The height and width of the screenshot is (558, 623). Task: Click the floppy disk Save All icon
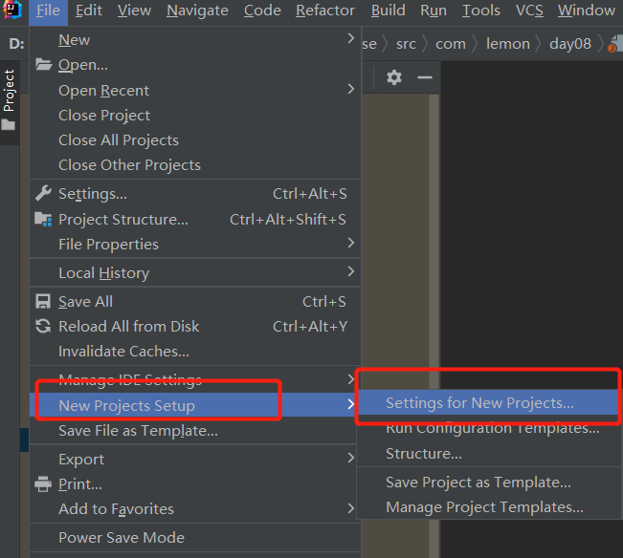43,302
